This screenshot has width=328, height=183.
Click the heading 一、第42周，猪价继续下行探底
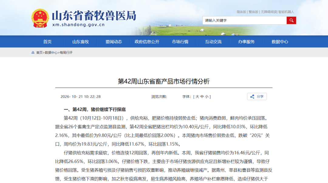point(95,110)
